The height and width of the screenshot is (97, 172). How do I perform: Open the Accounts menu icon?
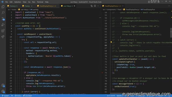coord(3,85)
